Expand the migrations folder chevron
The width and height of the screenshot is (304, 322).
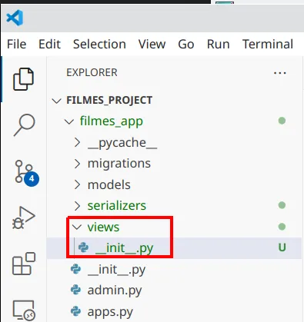point(77,164)
